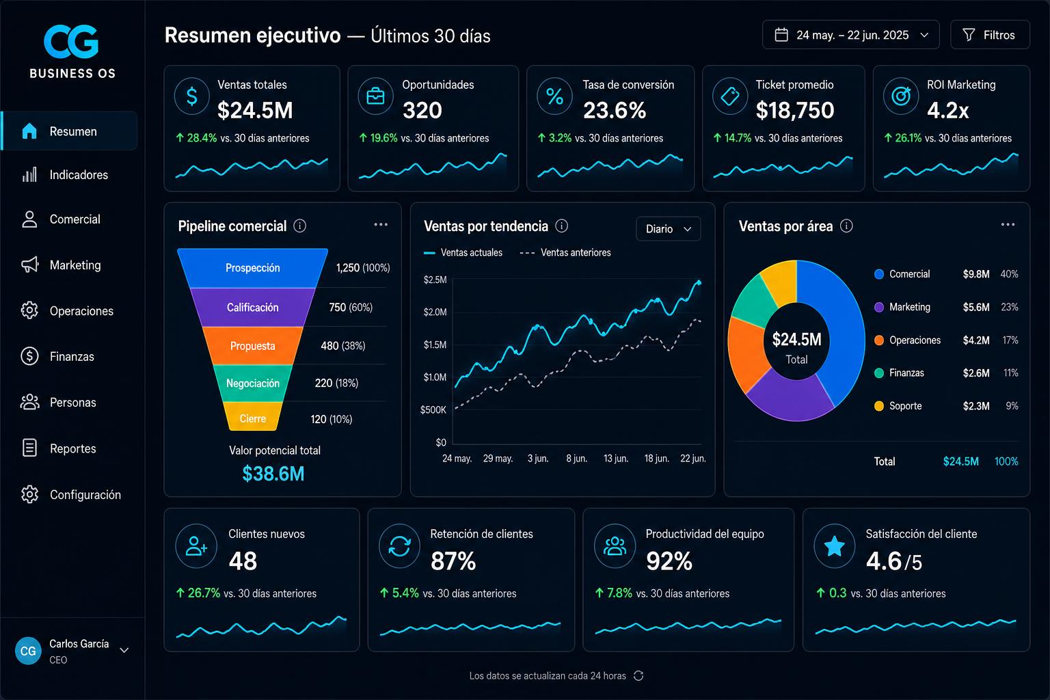
Task: Click the $9.8M Comercial amount
Action: click(x=976, y=274)
